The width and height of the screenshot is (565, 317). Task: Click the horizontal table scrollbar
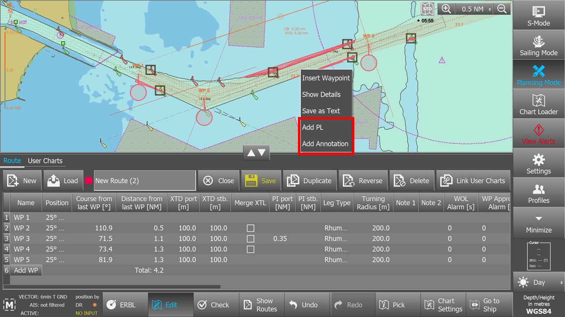pyautogui.click(x=112, y=287)
